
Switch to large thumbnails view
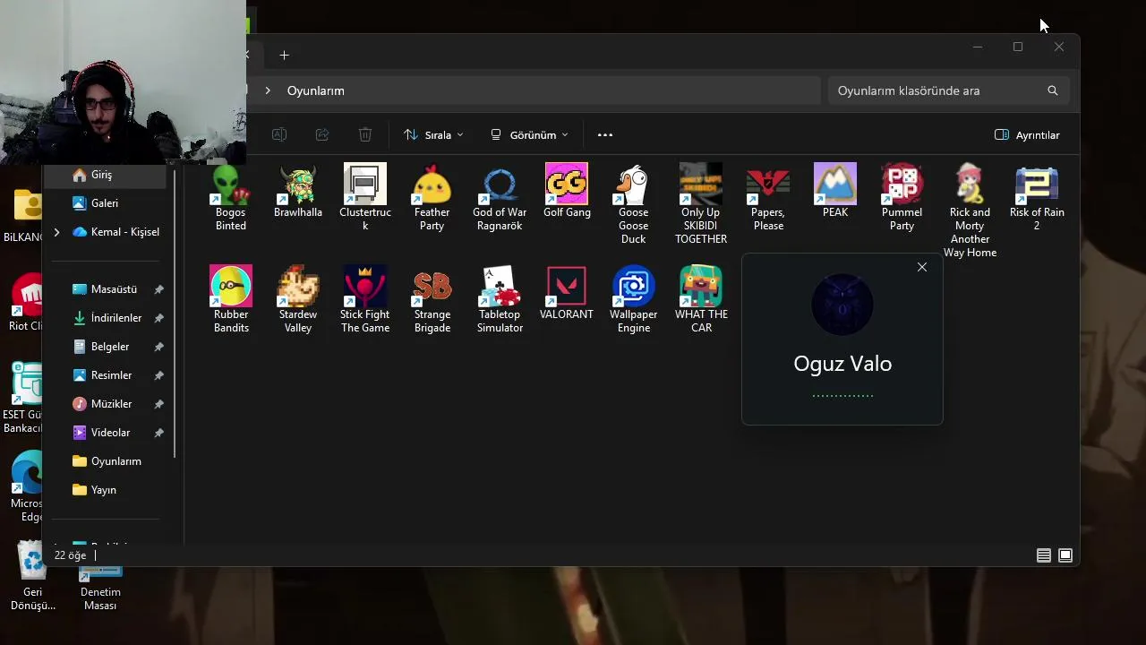(1065, 555)
